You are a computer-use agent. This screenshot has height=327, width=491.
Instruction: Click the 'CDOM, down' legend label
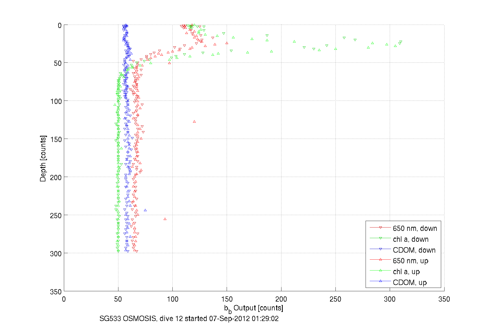(414, 250)
